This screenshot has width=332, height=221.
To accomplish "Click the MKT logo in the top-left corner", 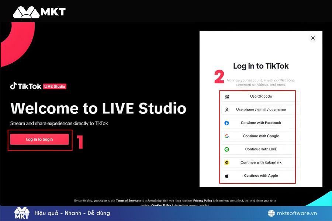I will pyautogui.click(x=39, y=12).
